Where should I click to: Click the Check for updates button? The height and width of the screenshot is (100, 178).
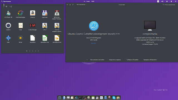[x=150, y=60]
